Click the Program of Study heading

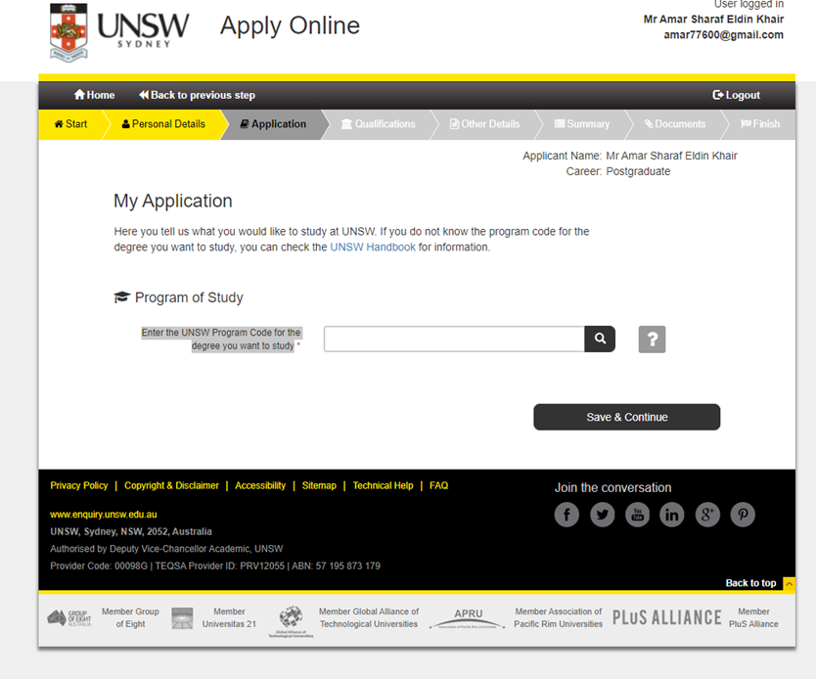[178, 297]
